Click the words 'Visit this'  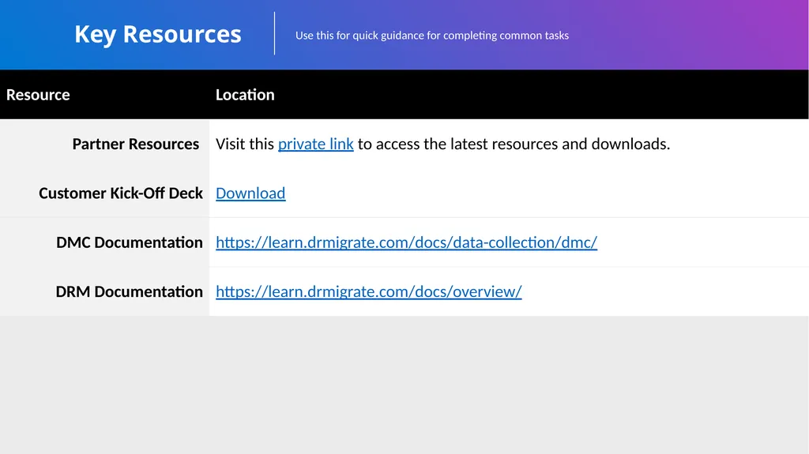point(245,144)
